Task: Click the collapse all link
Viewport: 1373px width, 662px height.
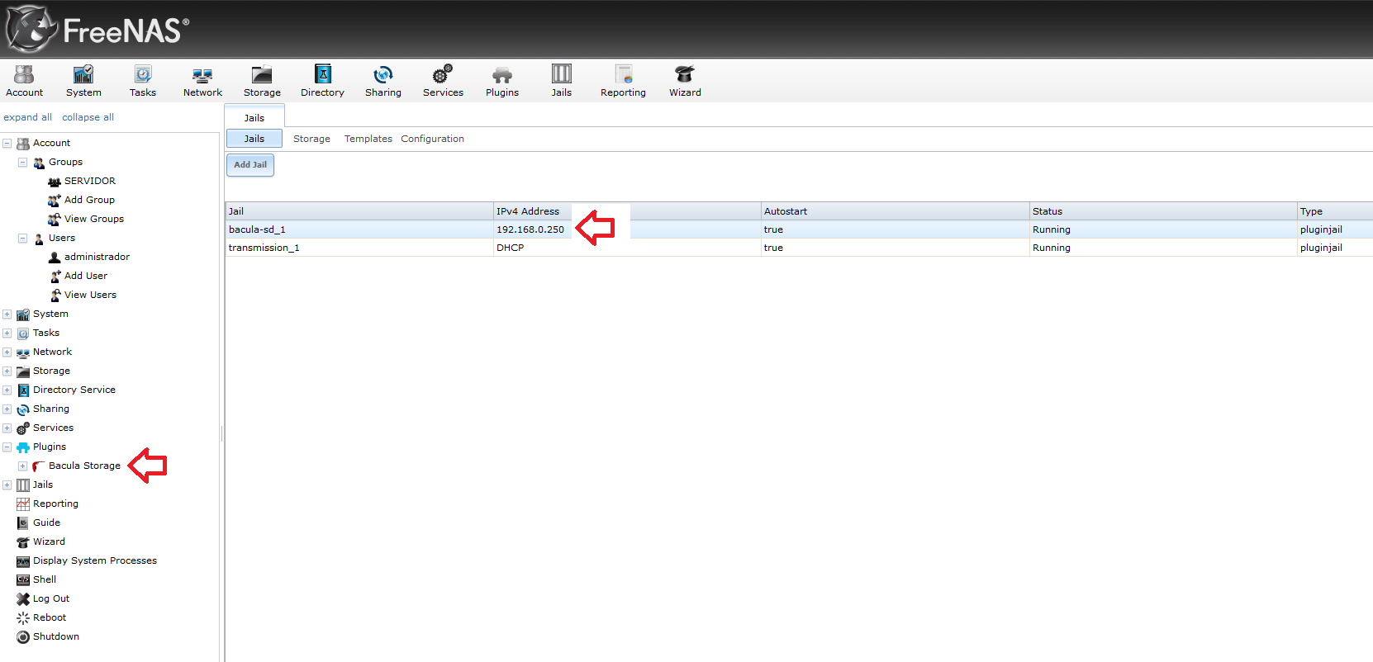Action: tap(88, 117)
